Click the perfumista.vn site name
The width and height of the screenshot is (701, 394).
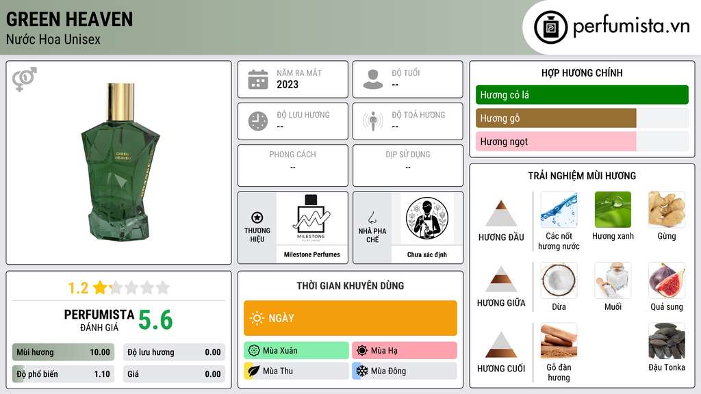point(631,26)
